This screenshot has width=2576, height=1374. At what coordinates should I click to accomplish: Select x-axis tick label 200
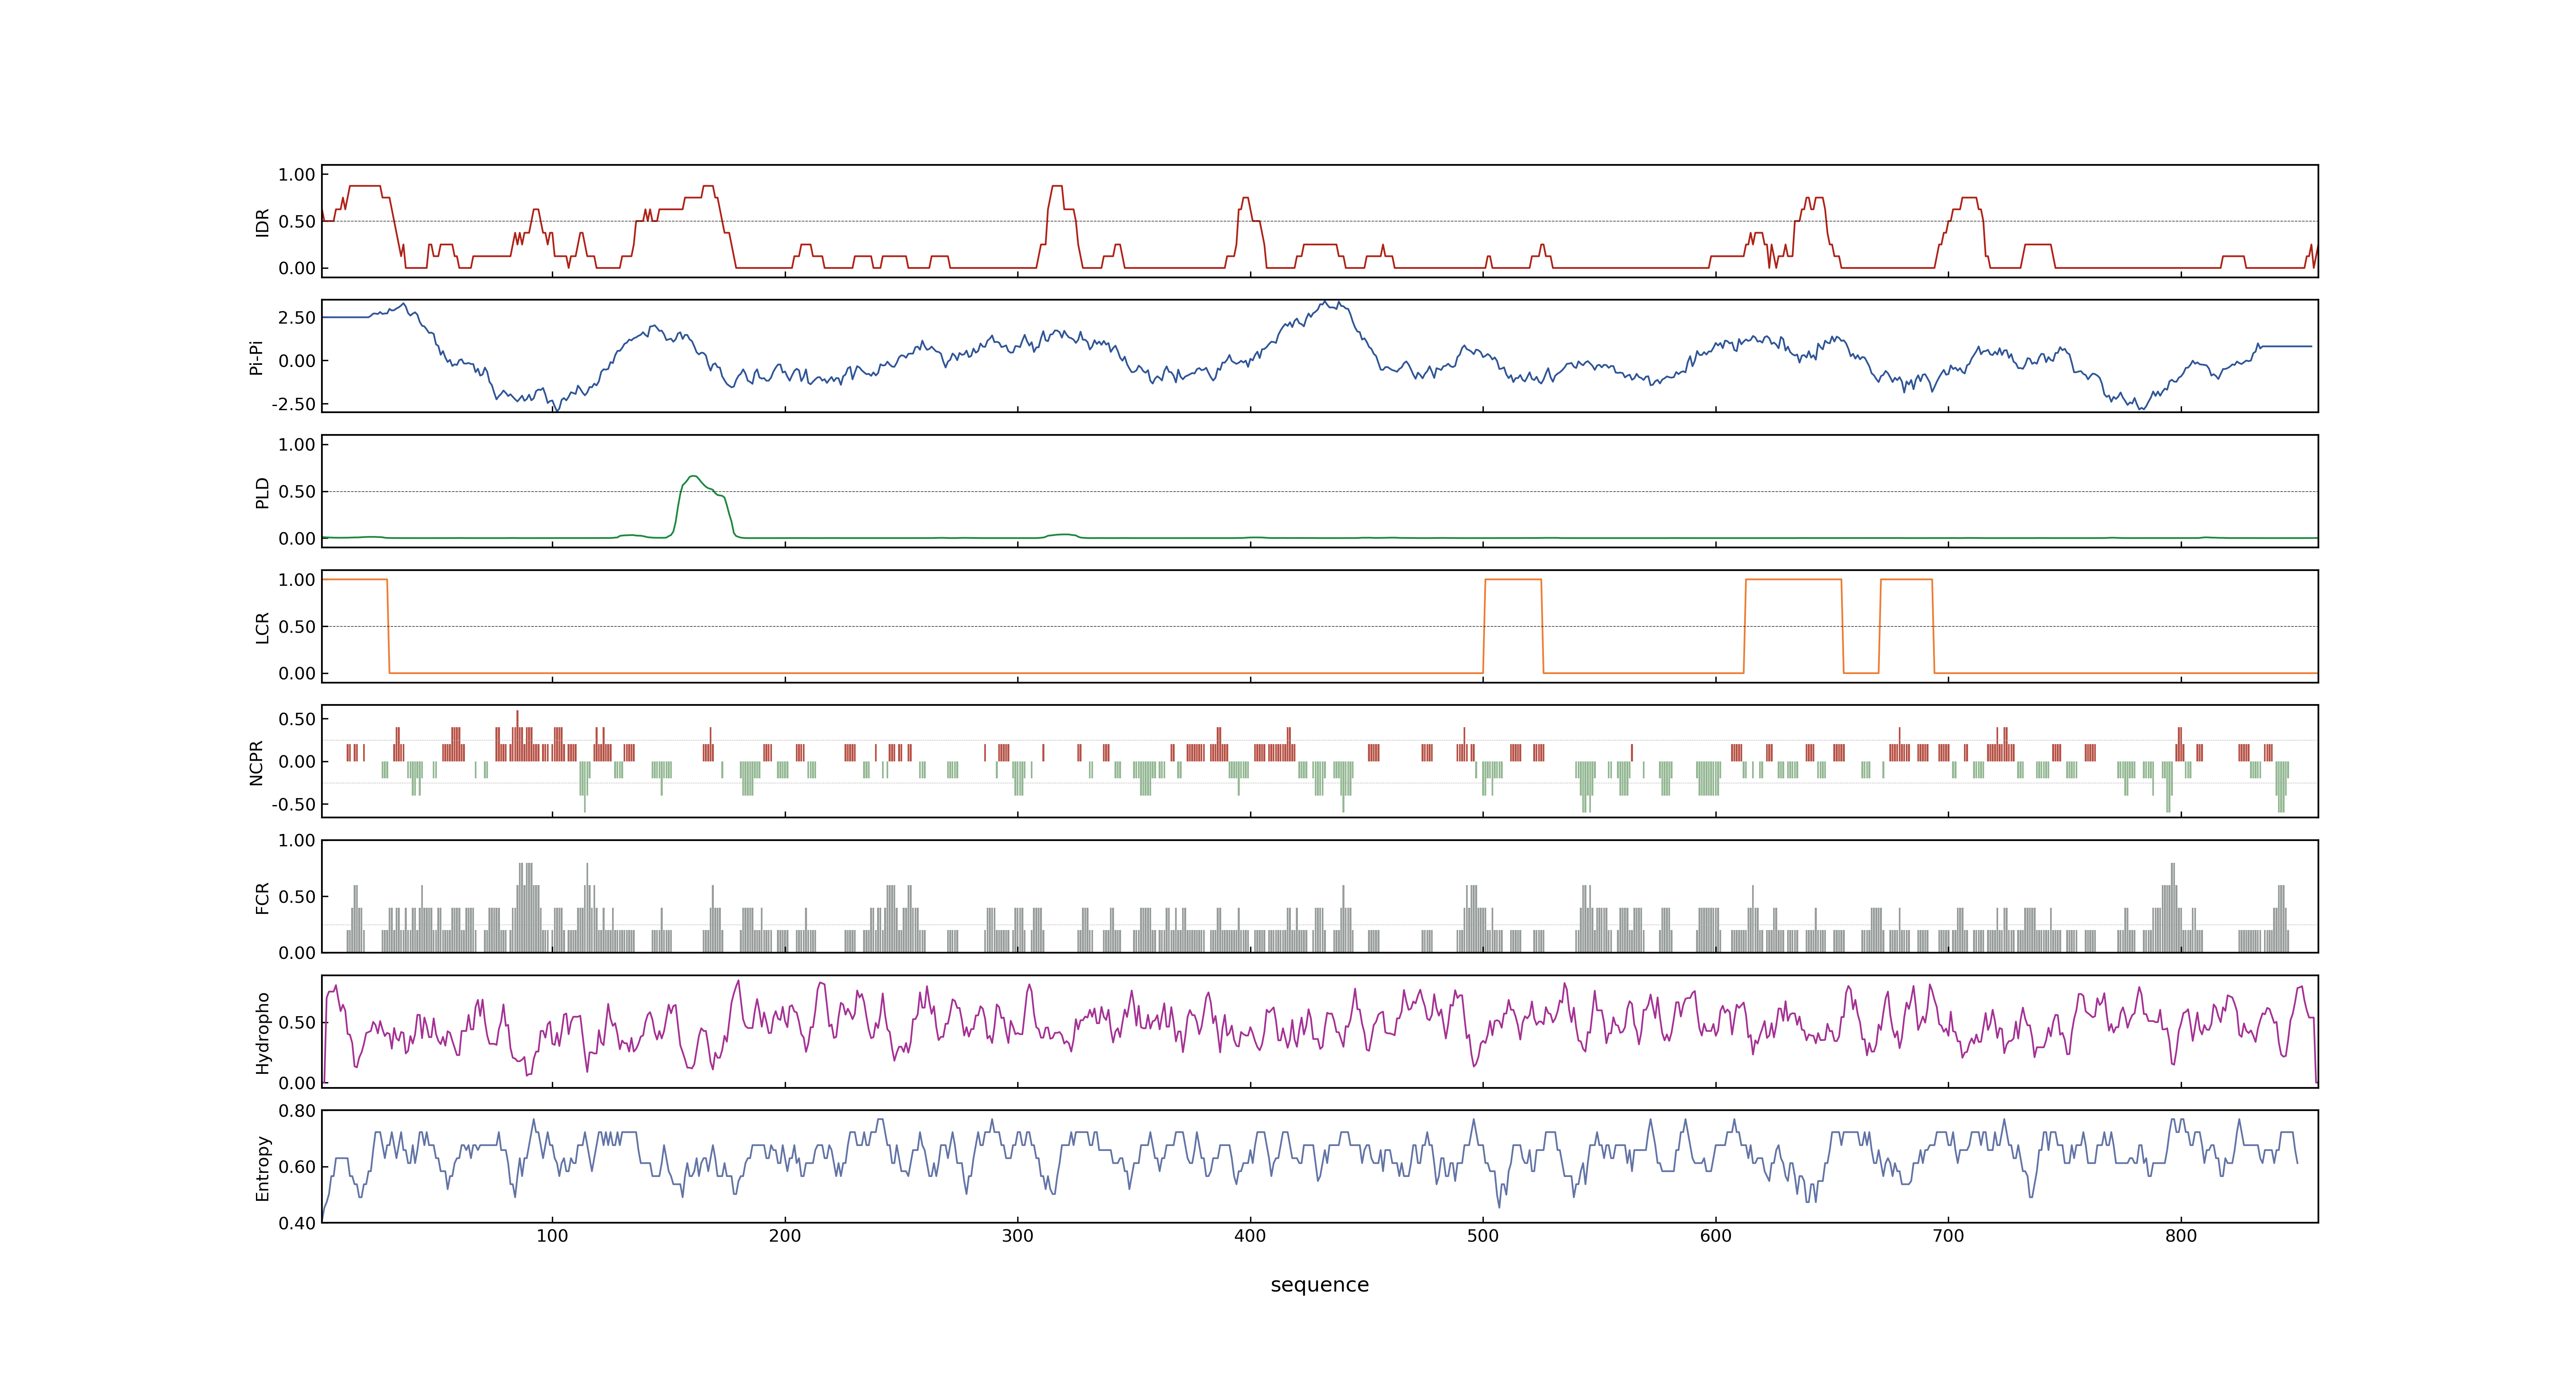[785, 1236]
